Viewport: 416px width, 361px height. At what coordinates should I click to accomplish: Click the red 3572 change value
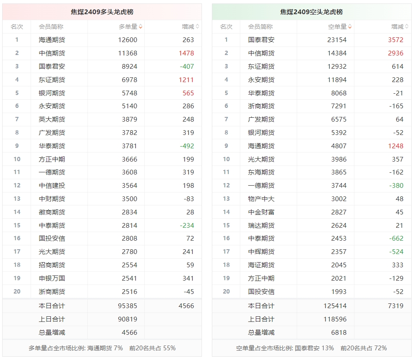pos(395,40)
